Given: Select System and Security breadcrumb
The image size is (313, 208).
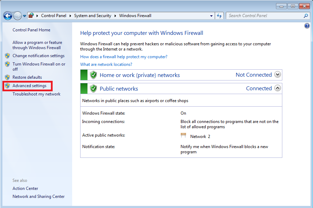Looking at the screenshot, I should click(92, 16).
